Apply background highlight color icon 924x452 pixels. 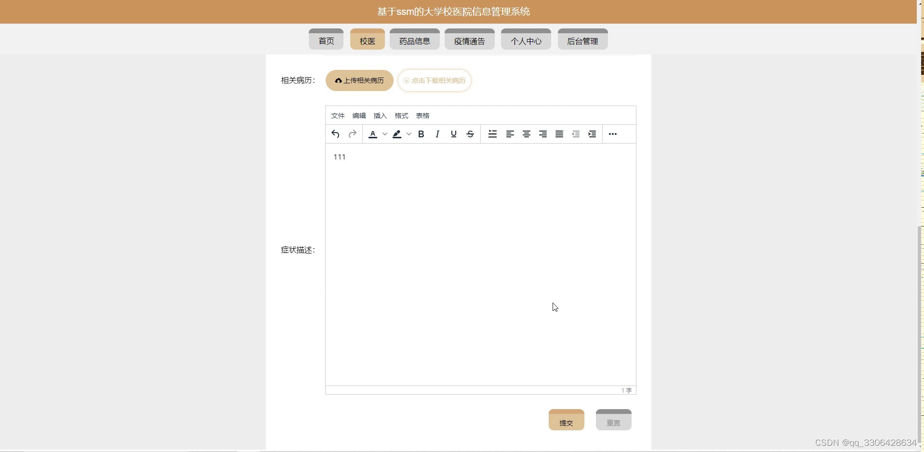(397, 134)
